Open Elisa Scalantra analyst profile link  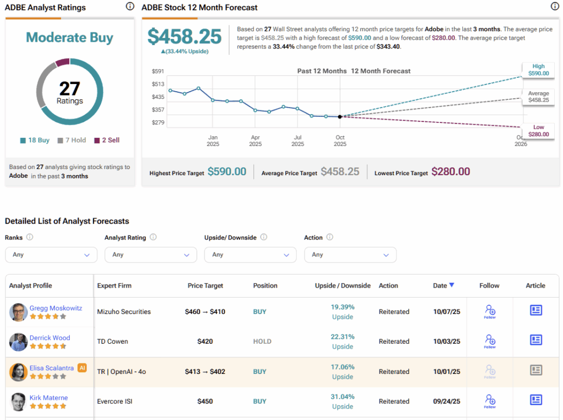52,368
